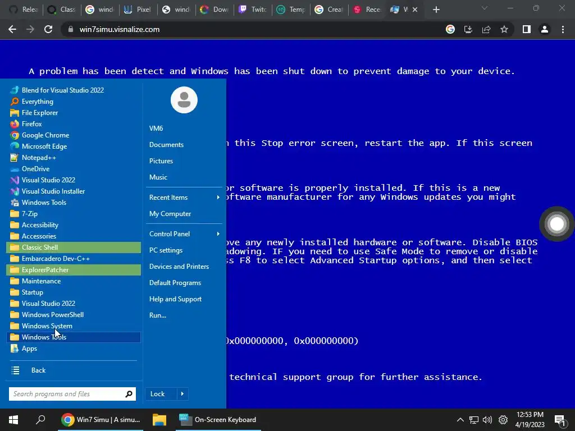Bookmark this page with the star
Image resolution: width=575 pixels, height=431 pixels.
pos(504,29)
